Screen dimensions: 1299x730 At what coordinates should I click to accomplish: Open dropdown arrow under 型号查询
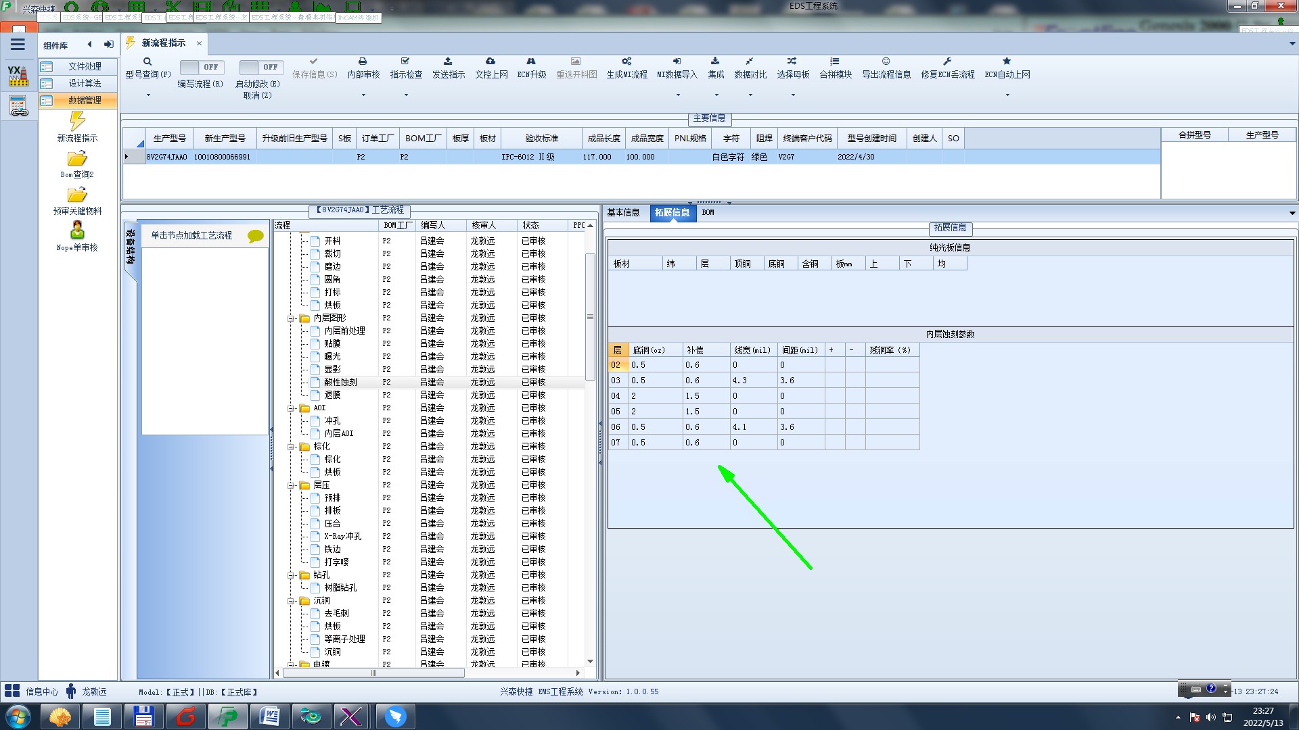pyautogui.click(x=148, y=95)
